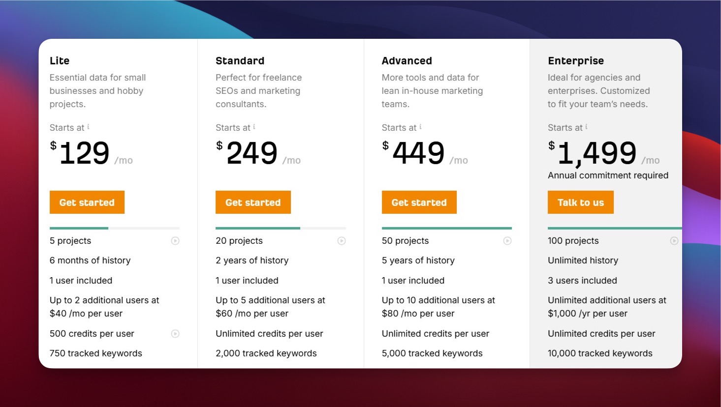721x407 pixels.
Task: Open the info tooltip beside Standard's "Starts at"
Action: 254,125
